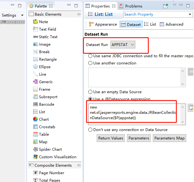Viewport: 194px width, 182px height.
Task: Select the Ellipse shape element
Action: tap(42, 67)
